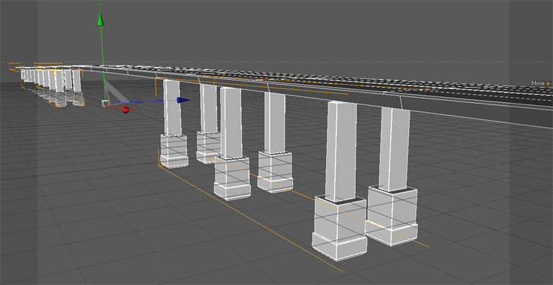
Task: Click the Move tool label
Action: 538,83
